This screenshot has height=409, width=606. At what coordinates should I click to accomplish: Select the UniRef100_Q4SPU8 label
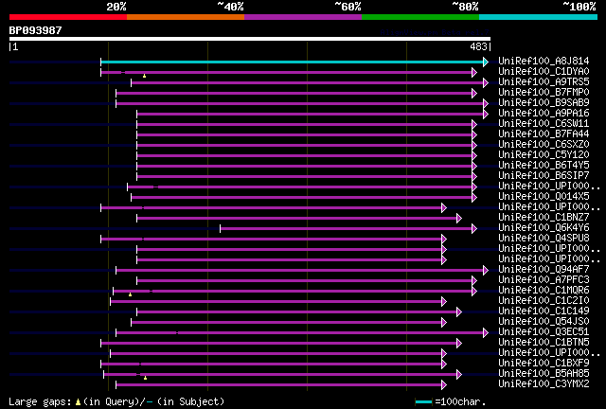pos(544,238)
